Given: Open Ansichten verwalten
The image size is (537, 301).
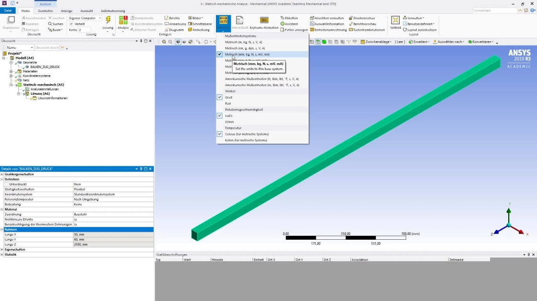Looking at the screenshot, I should [327, 18].
